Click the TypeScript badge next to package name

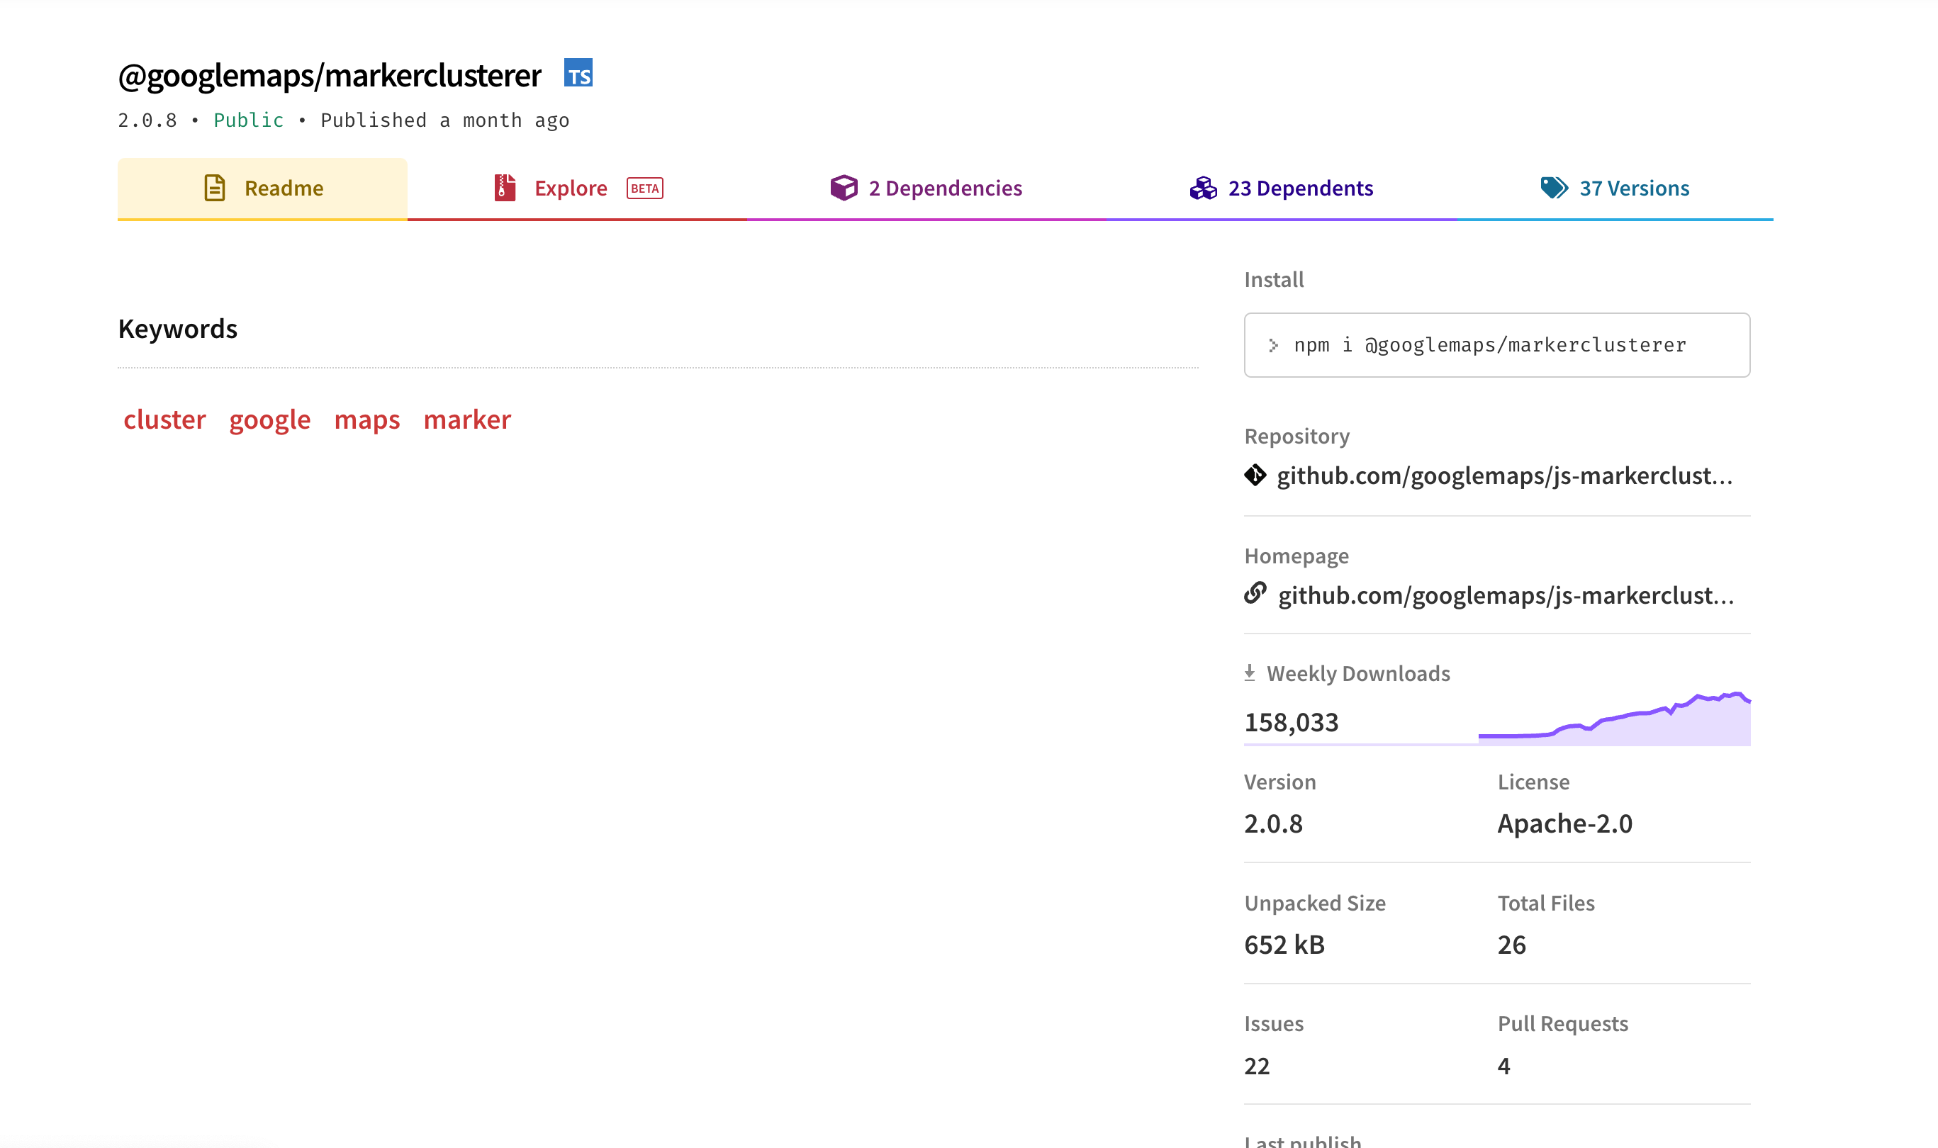point(578,74)
